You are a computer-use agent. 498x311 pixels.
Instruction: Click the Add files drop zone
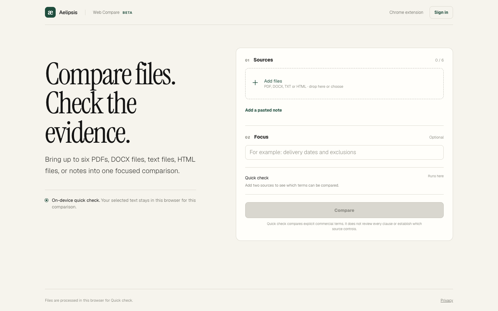[x=344, y=84]
